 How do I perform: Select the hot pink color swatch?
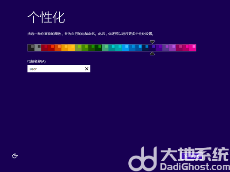[x=193, y=48]
